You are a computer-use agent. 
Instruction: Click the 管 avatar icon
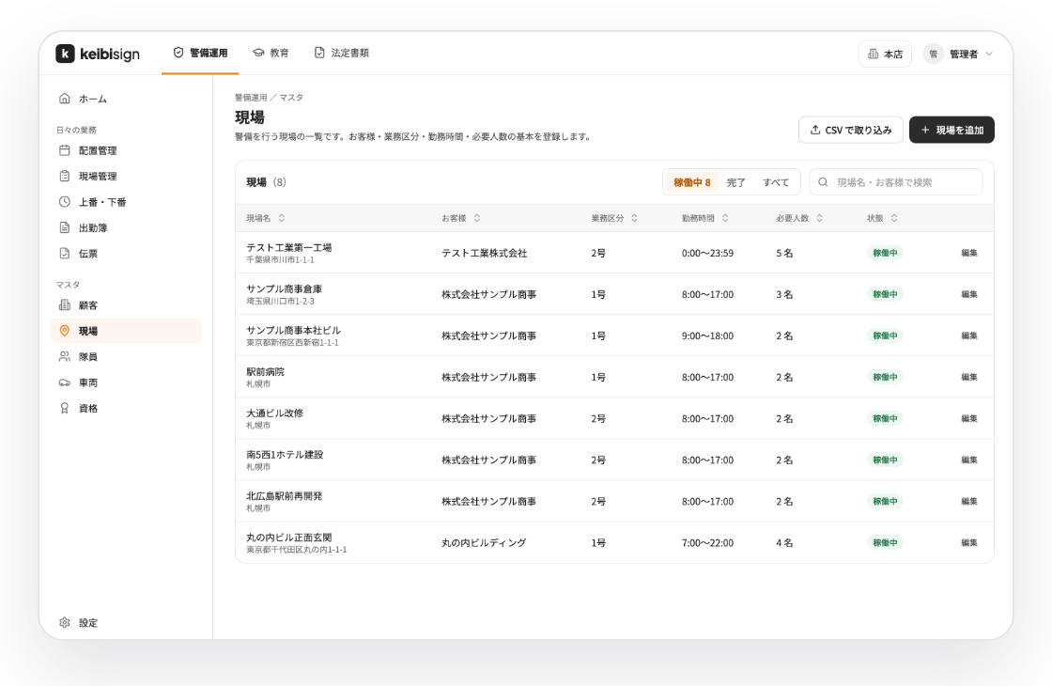pos(934,54)
